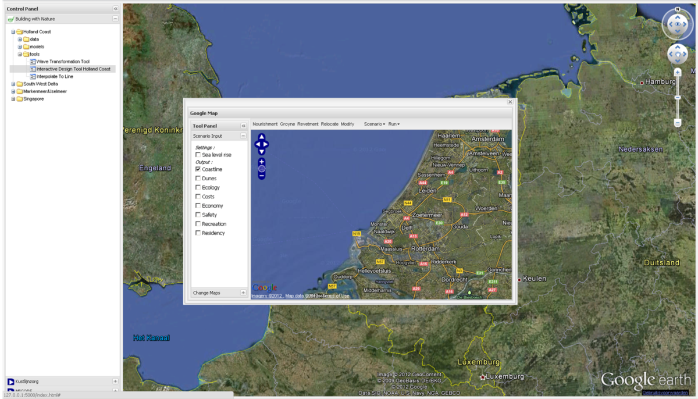Click the Markermeer/IJsselmeer folder icon
Viewport: 698px width, 399px height.
tap(19, 91)
